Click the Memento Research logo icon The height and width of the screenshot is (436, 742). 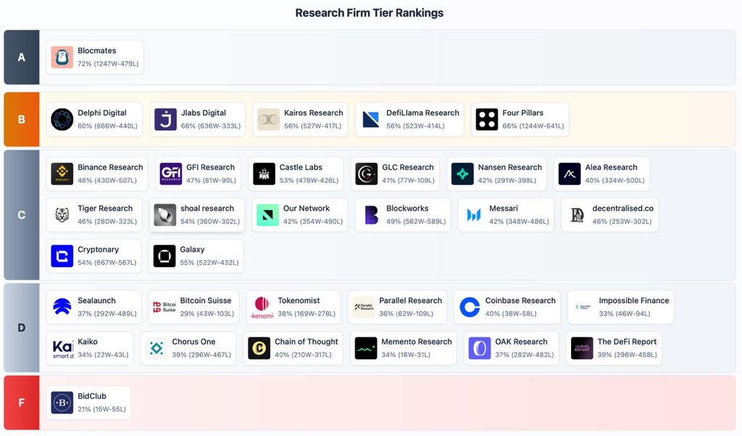(x=366, y=348)
